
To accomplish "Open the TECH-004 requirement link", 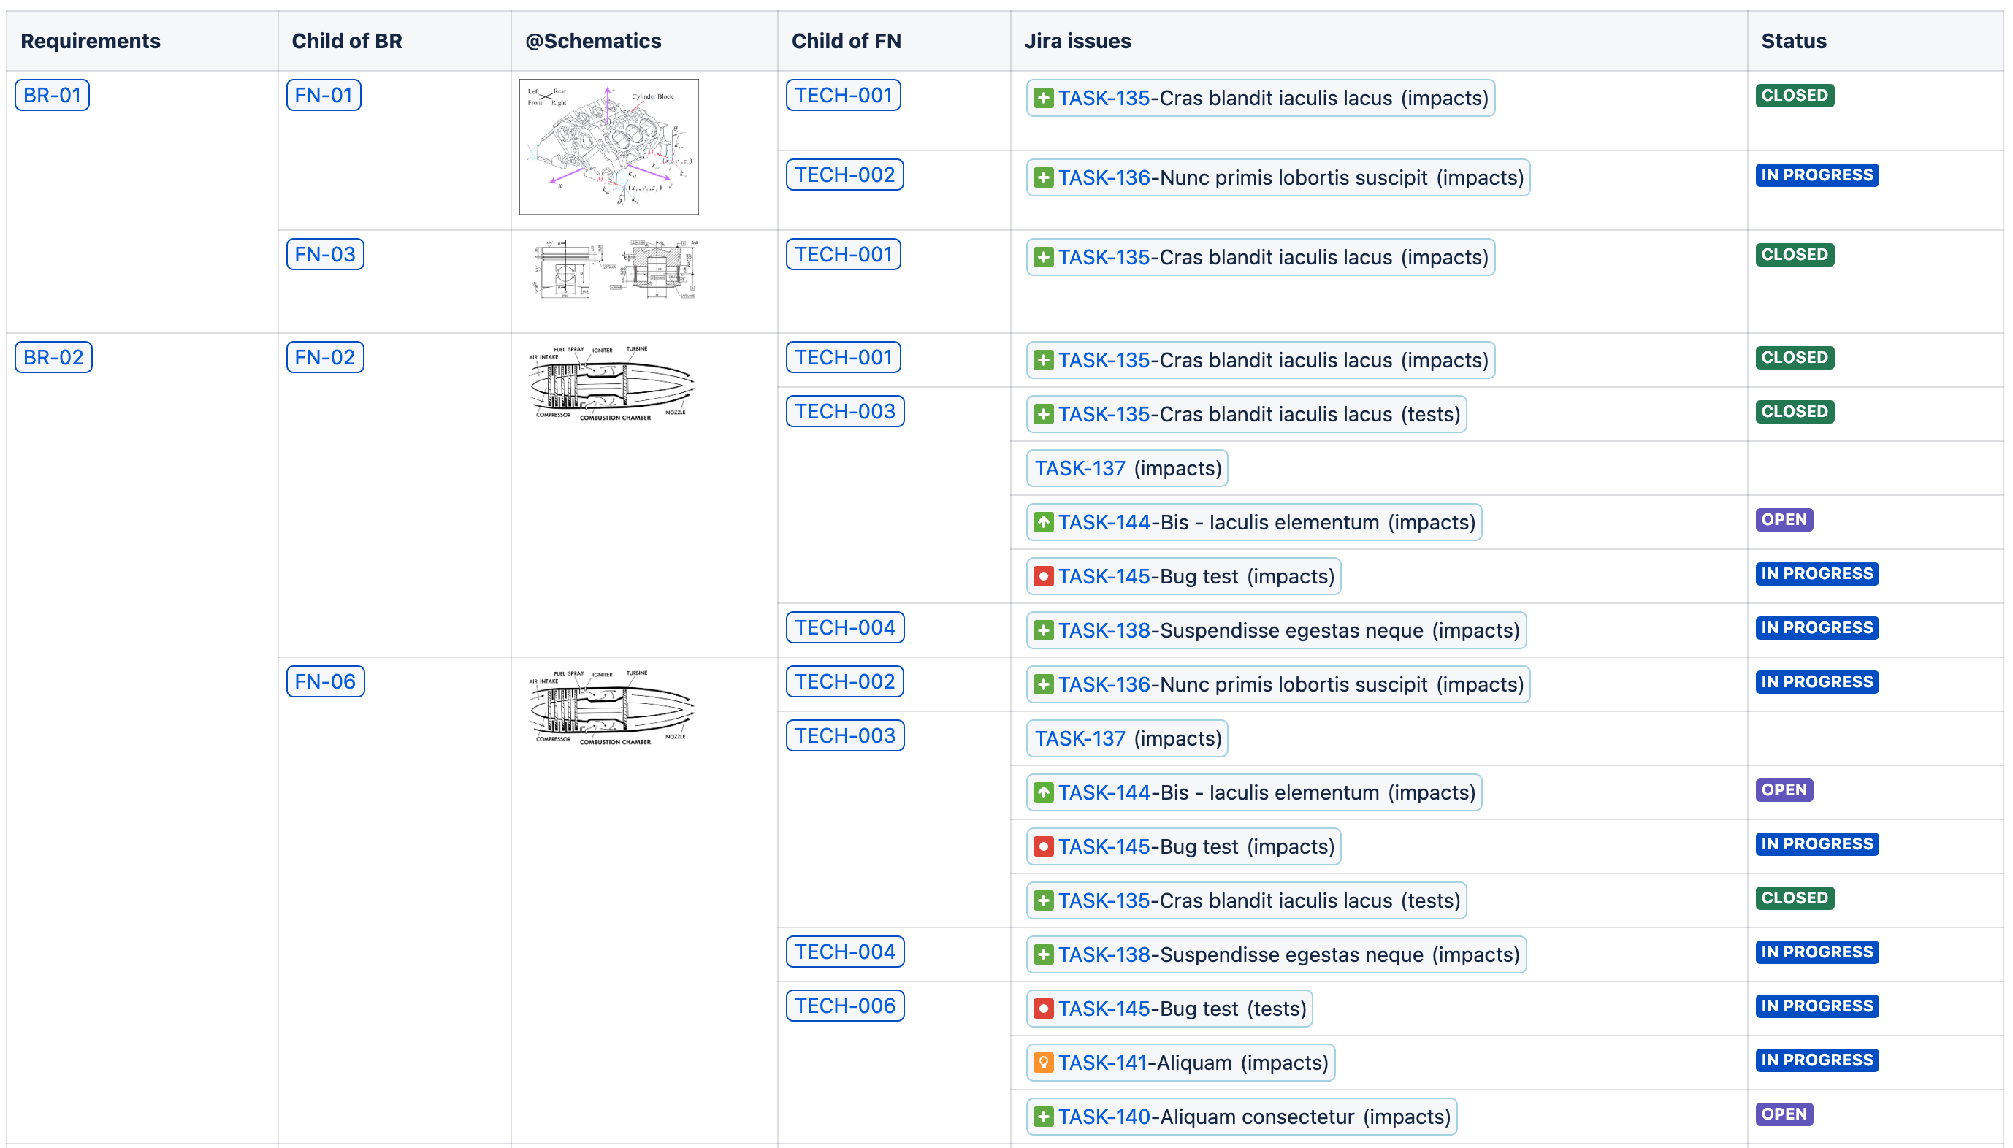I will pyautogui.click(x=844, y=627).
